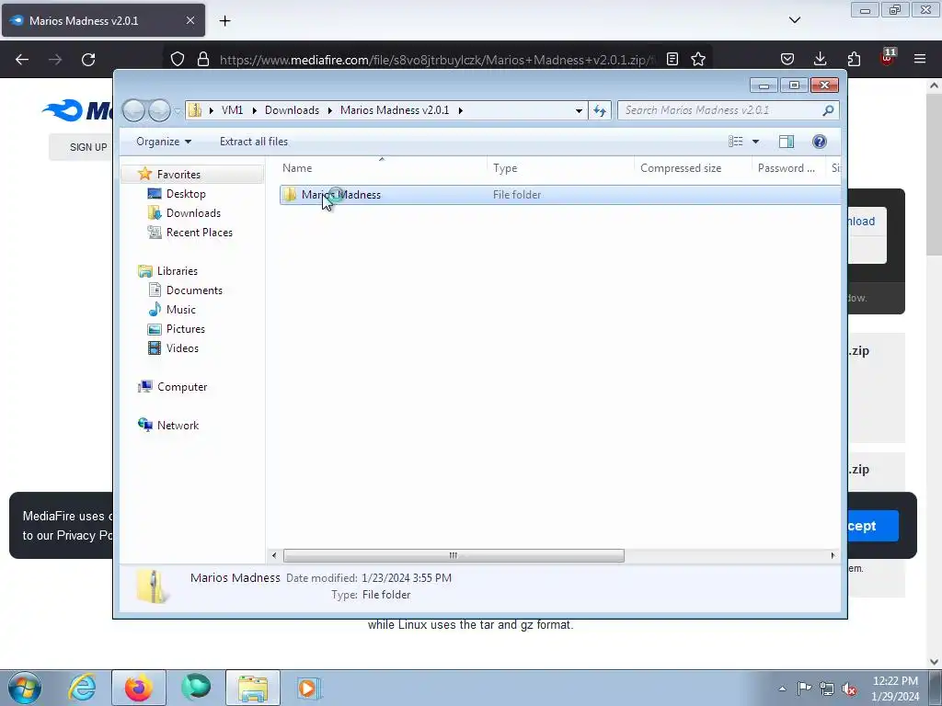Select Downloads in Favorites
942x706 pixels.
click(193, 213)
